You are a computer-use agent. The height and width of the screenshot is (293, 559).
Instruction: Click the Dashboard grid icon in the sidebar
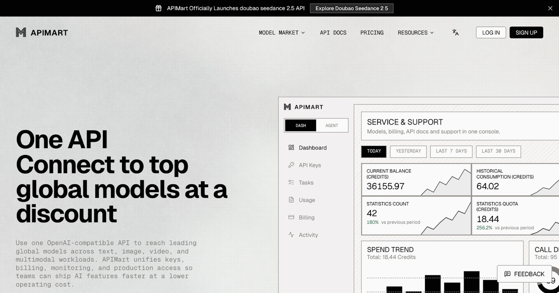click(x=291, y=148)
